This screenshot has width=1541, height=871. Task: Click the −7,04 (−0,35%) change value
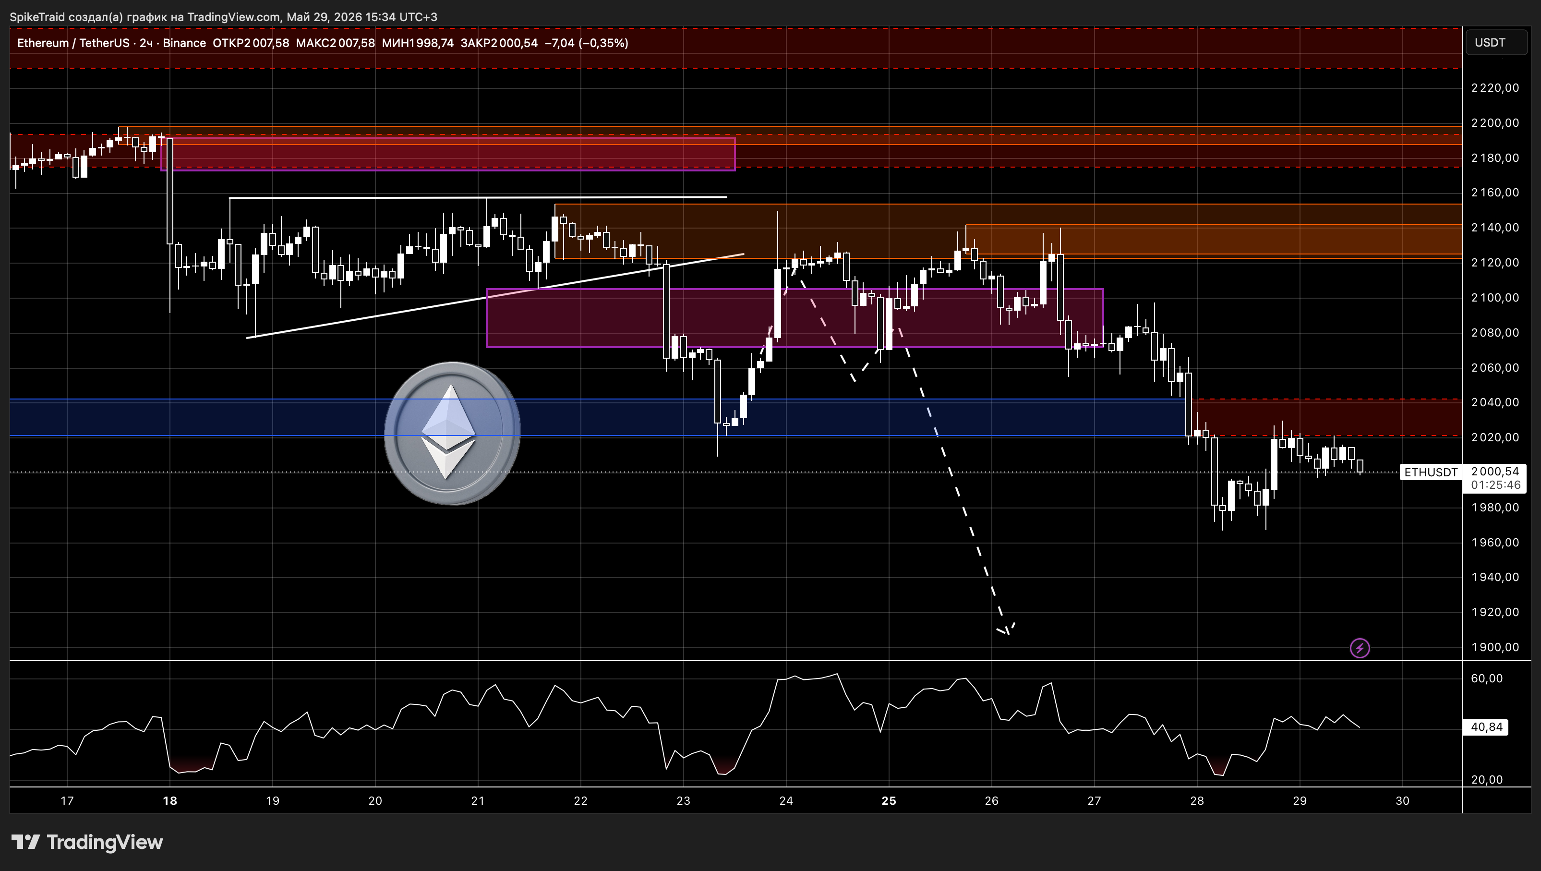pos(586,43)
